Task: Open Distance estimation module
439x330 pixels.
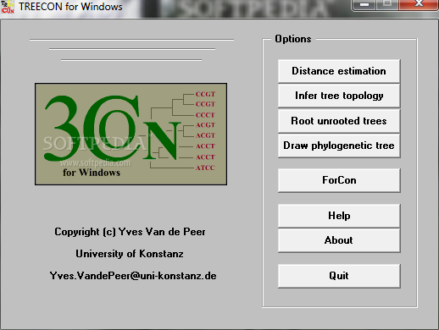Action: 339,71
